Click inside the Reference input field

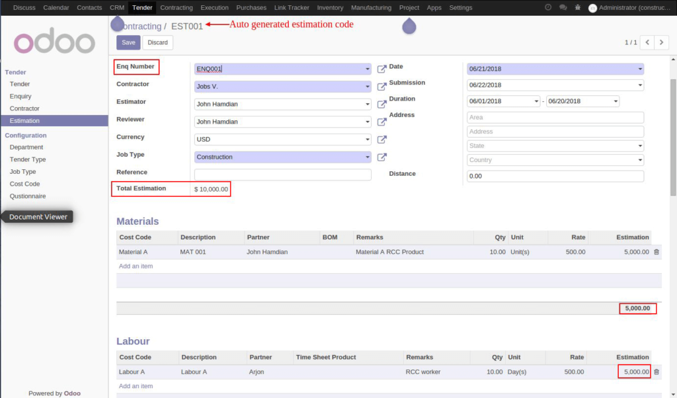tap(282, 174)
